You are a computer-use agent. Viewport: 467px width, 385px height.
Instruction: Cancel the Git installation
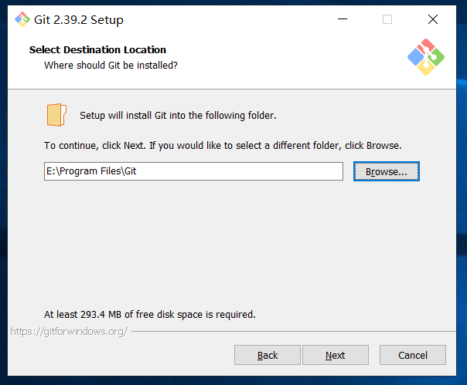click(x=413, y=355)
